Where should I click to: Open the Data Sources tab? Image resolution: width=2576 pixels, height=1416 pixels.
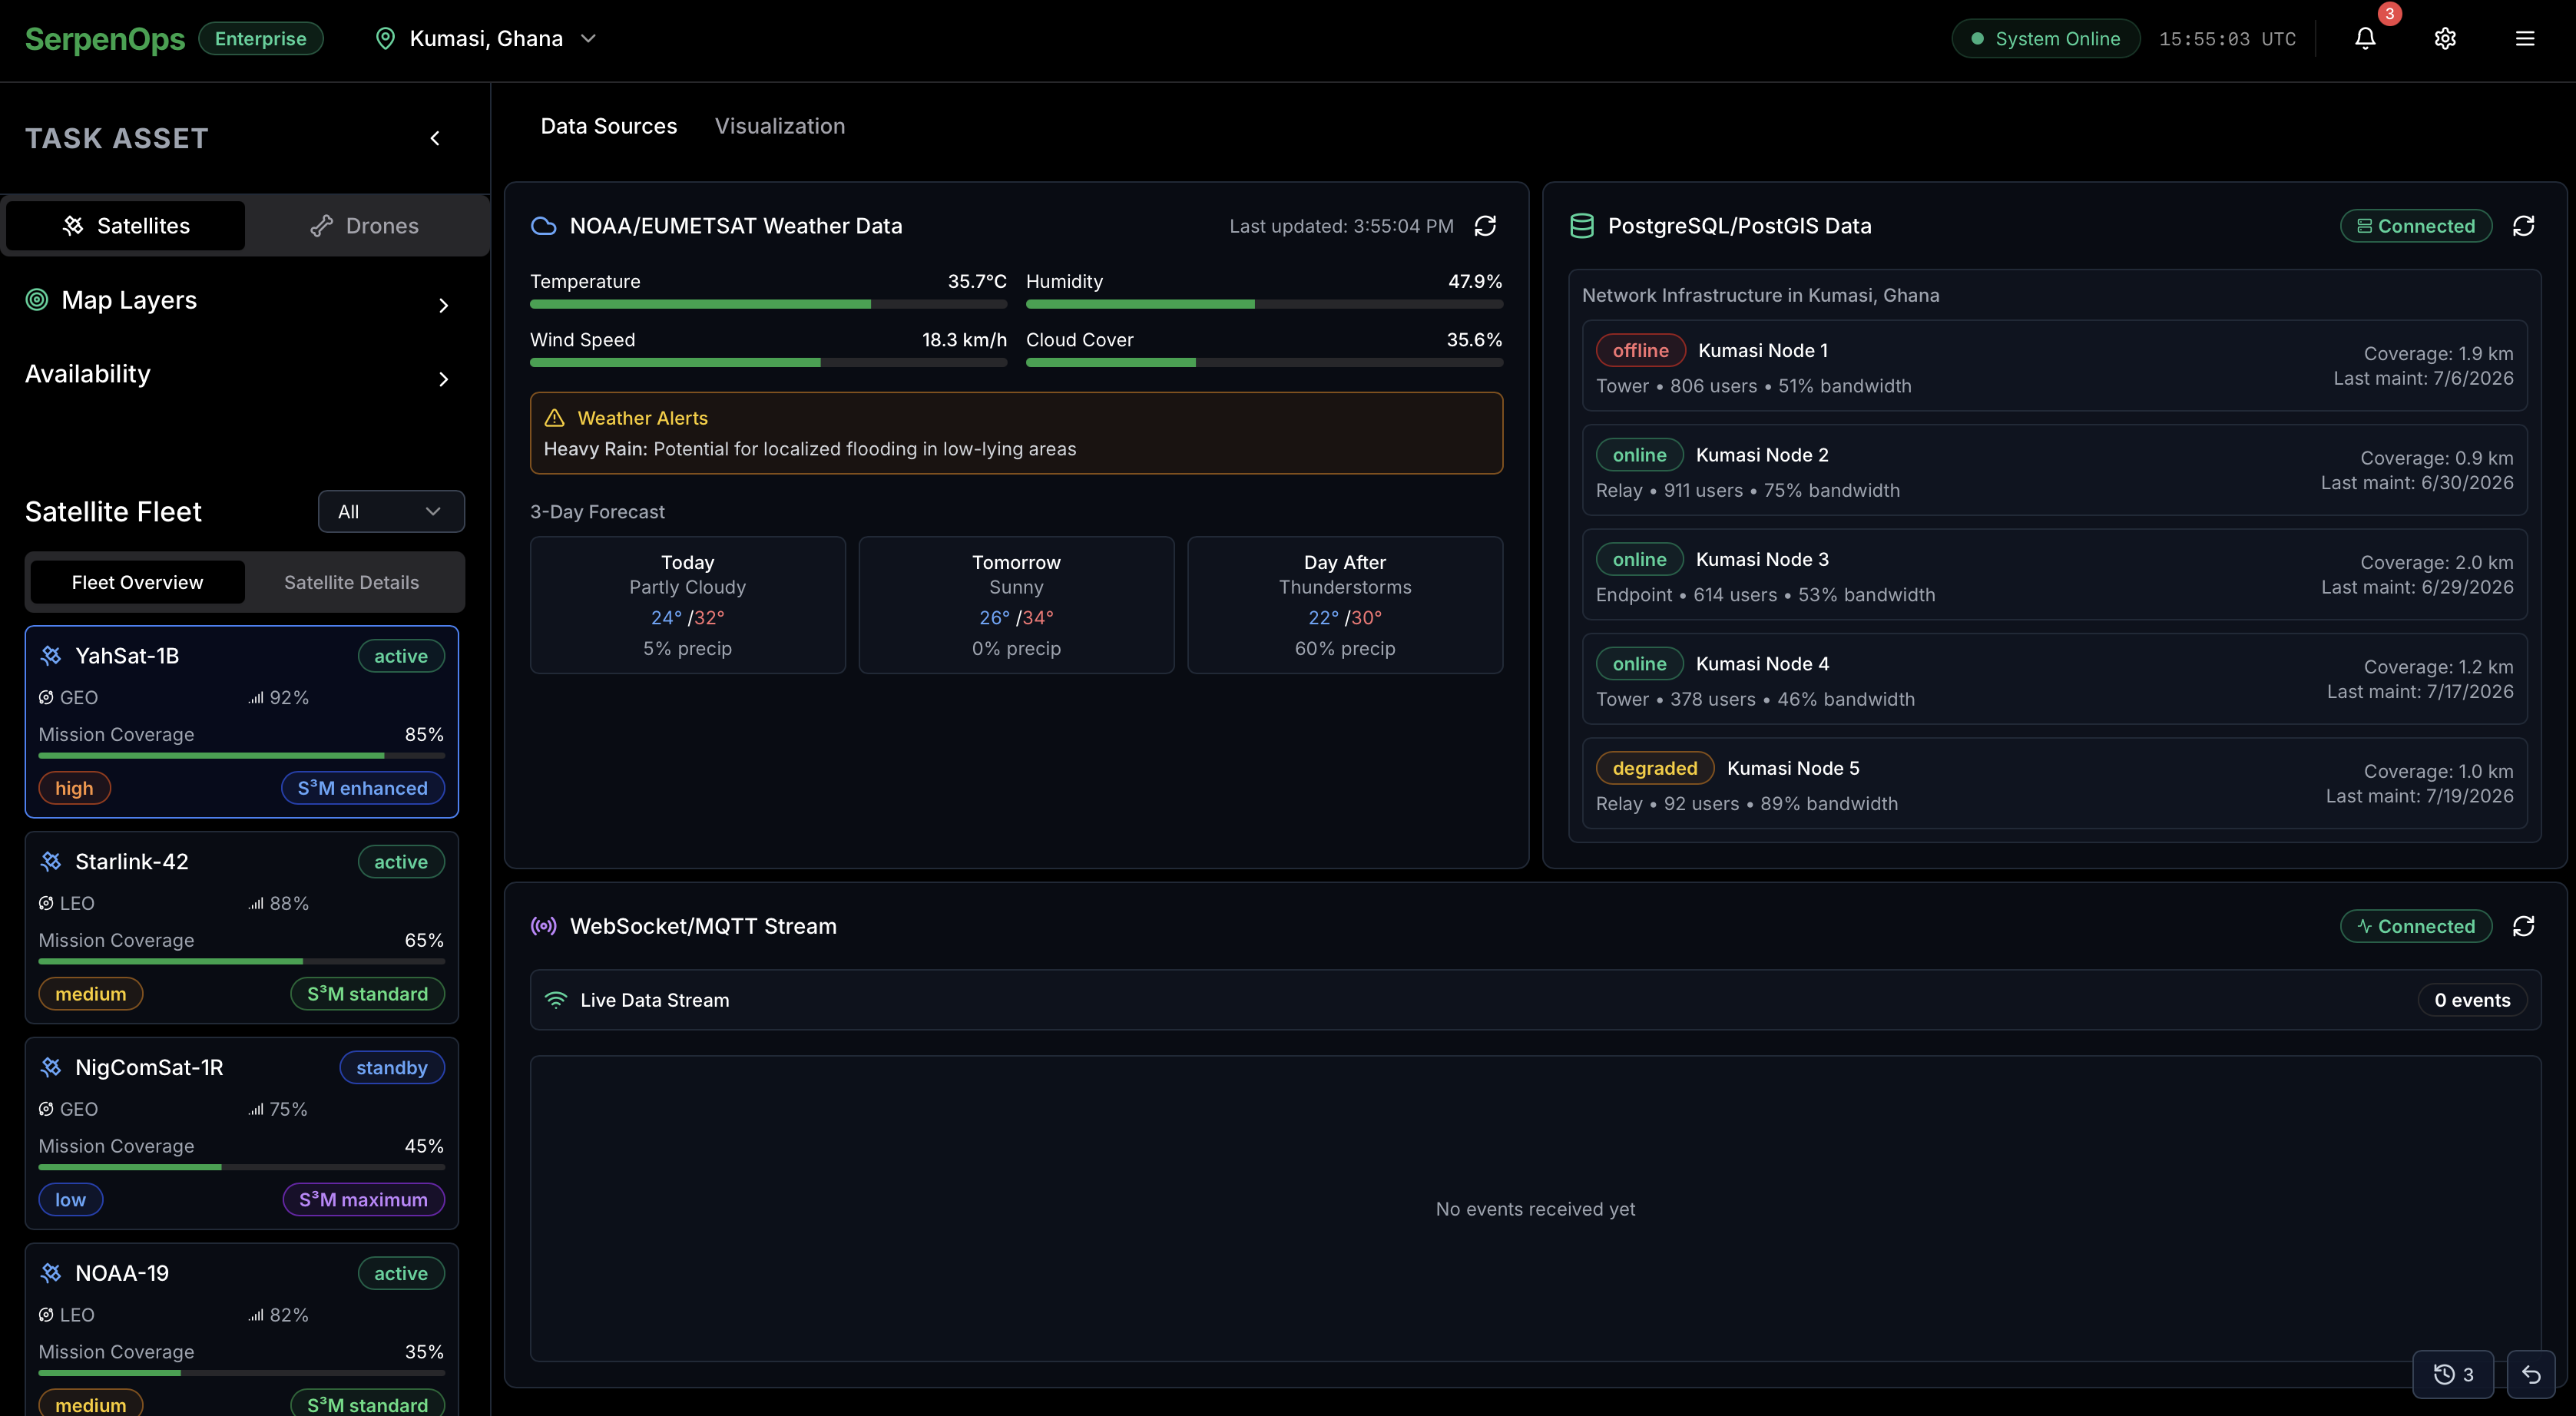(x=608, y=126)
